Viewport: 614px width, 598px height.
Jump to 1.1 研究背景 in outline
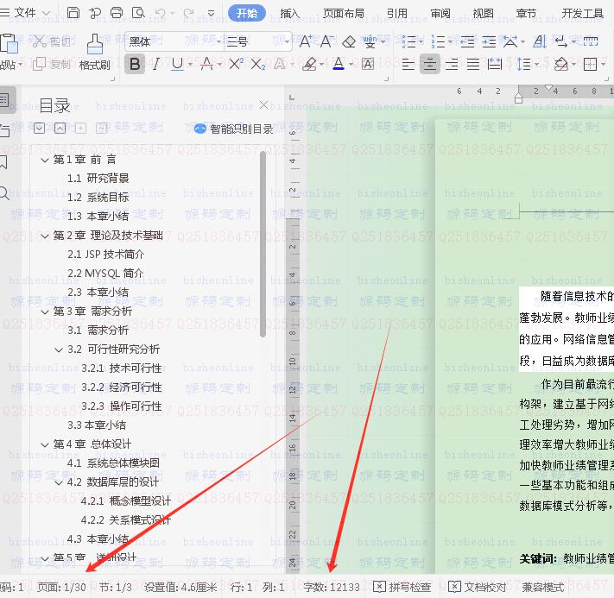(98, 179)
